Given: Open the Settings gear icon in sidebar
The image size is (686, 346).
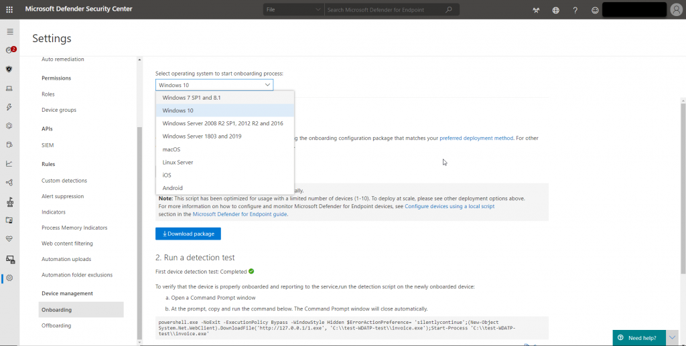Looking at the screenshot, I should pyautogui.click(x=9, y=278).
